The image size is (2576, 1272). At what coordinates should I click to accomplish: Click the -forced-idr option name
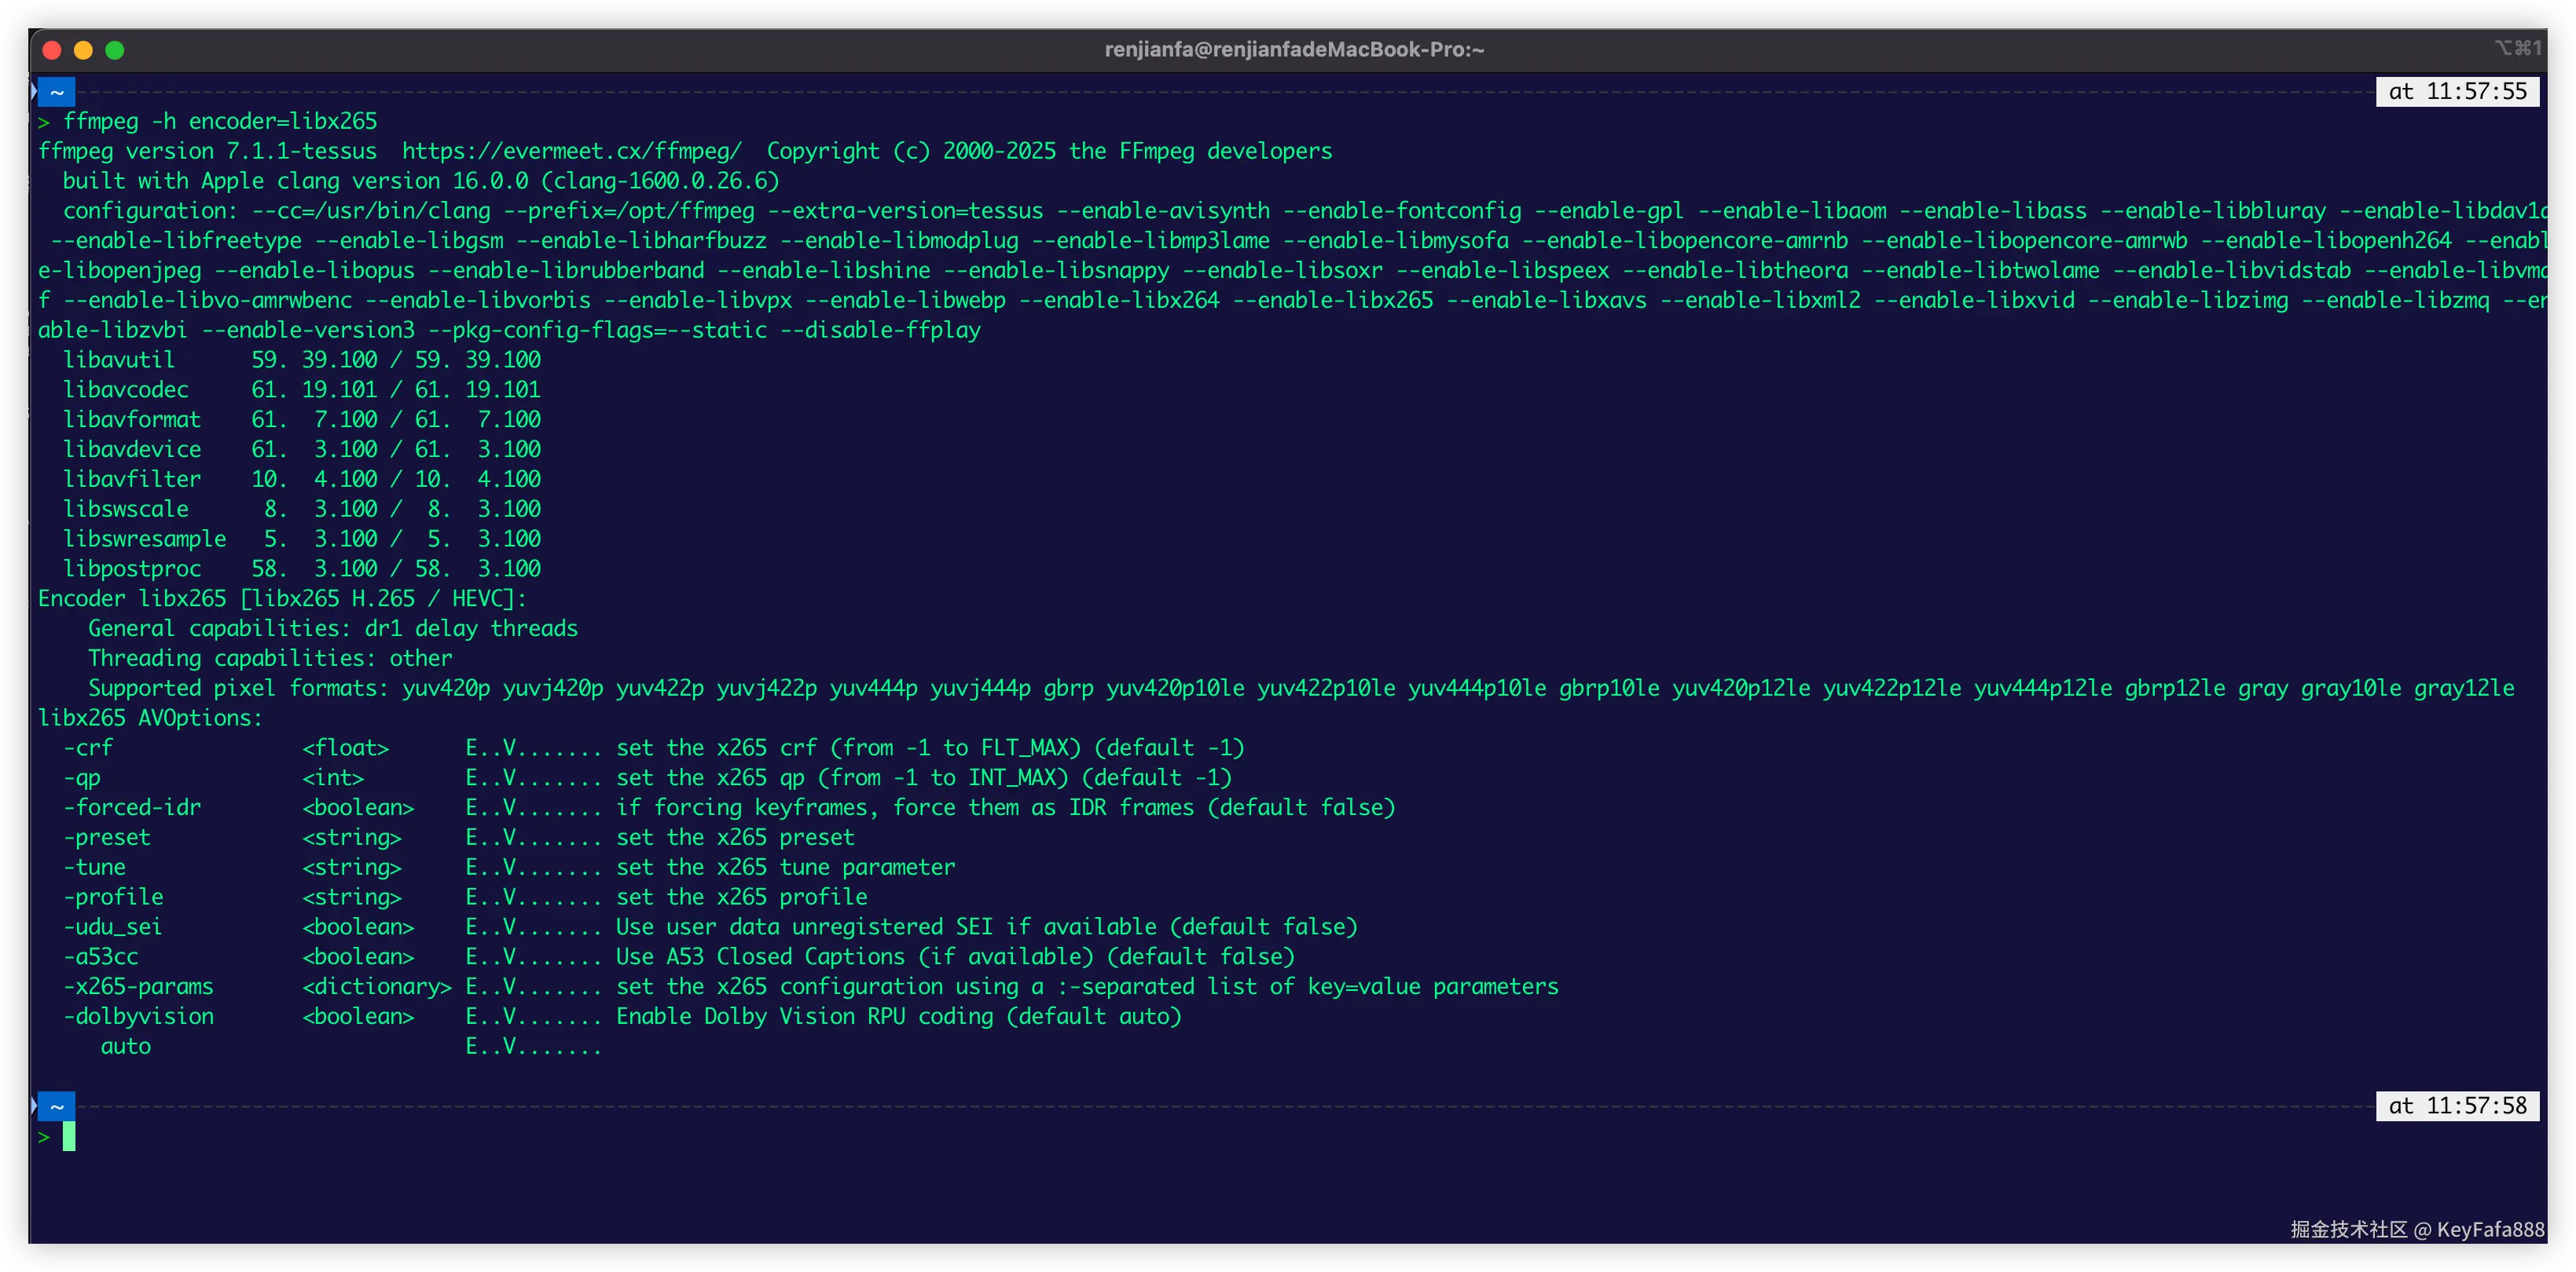pos(132,807)
